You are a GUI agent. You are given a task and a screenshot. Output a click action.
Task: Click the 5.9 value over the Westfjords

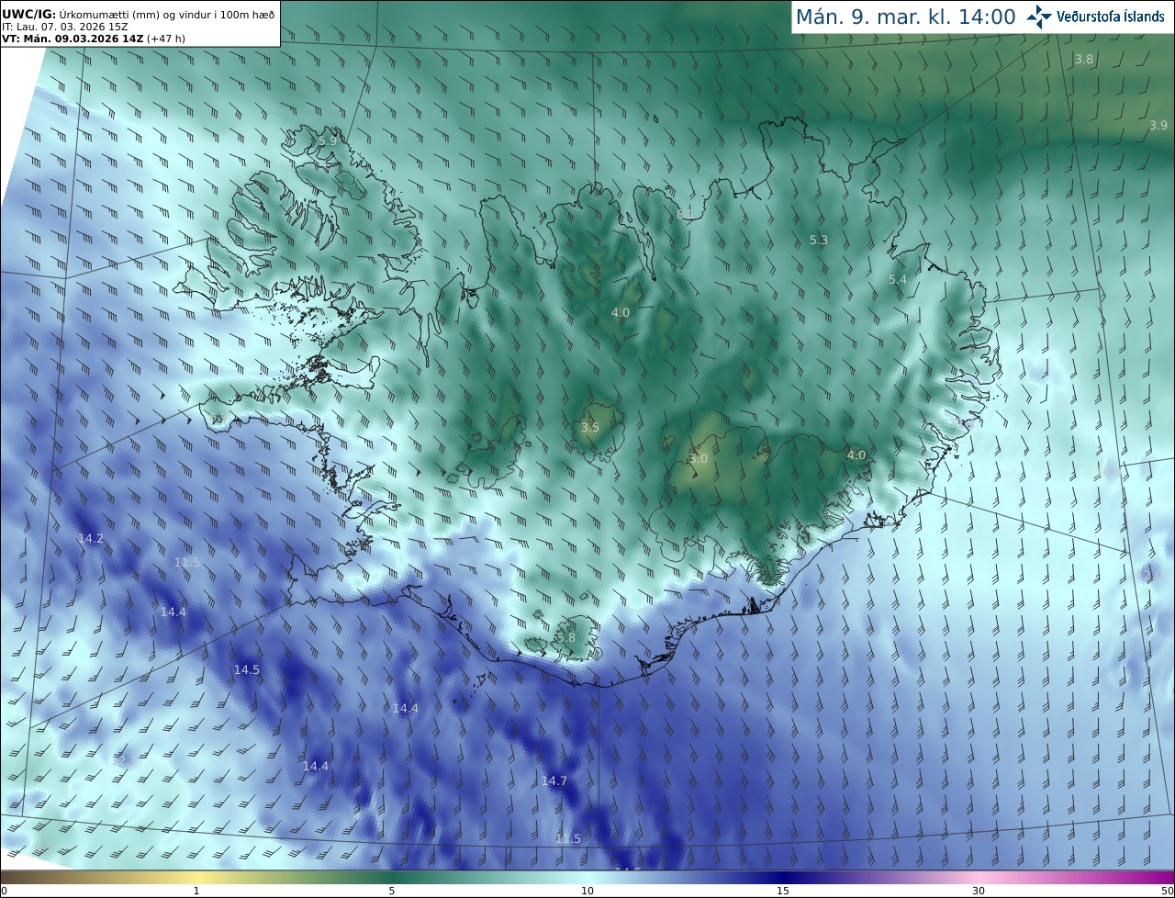(328, 140)
